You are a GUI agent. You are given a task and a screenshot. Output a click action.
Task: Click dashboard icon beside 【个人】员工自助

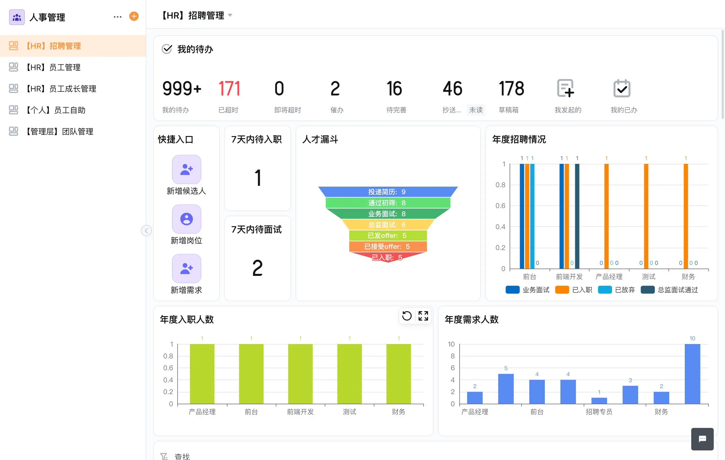point(14,110)
